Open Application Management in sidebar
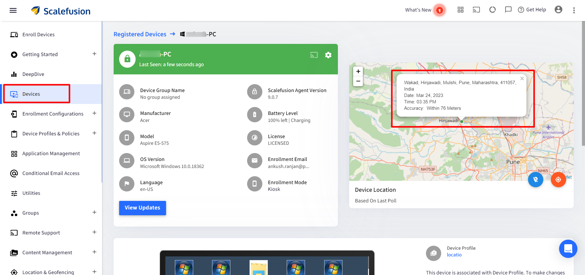The width and height of the screenshot is (585, 275). click(51, 153)
